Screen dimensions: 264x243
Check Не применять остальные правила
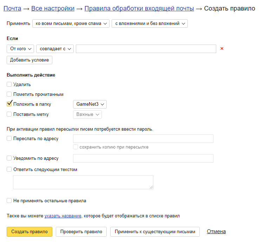tap(9, 201)
